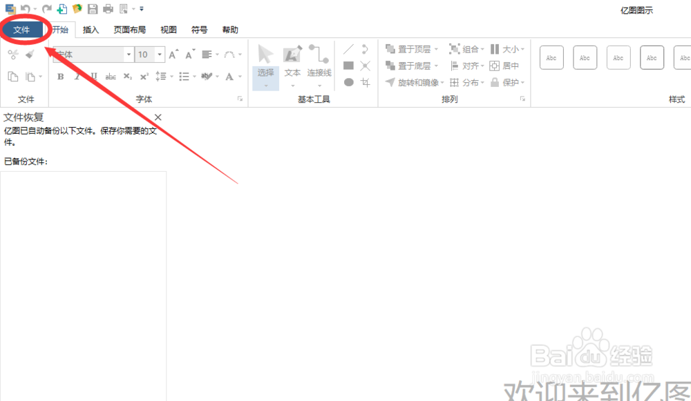This screenshot has width=691, height=401.
Task: Open a file using the folder icon
Action: click(x=77, y=8)
